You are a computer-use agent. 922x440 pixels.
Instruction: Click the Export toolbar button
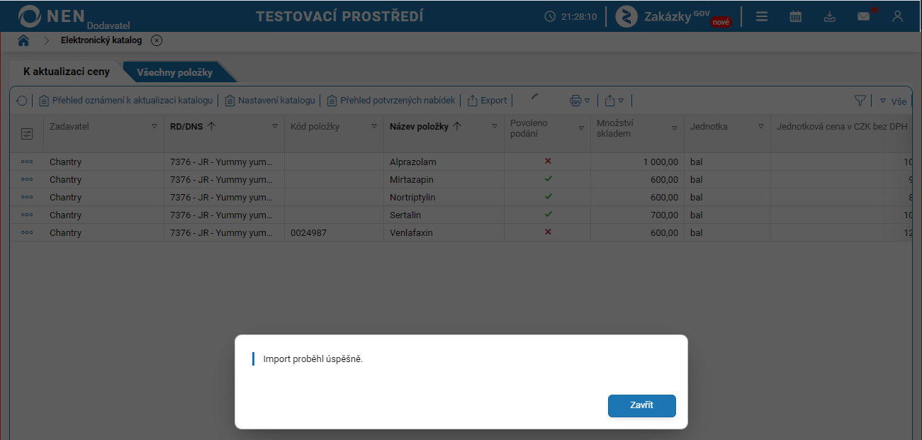487,101
